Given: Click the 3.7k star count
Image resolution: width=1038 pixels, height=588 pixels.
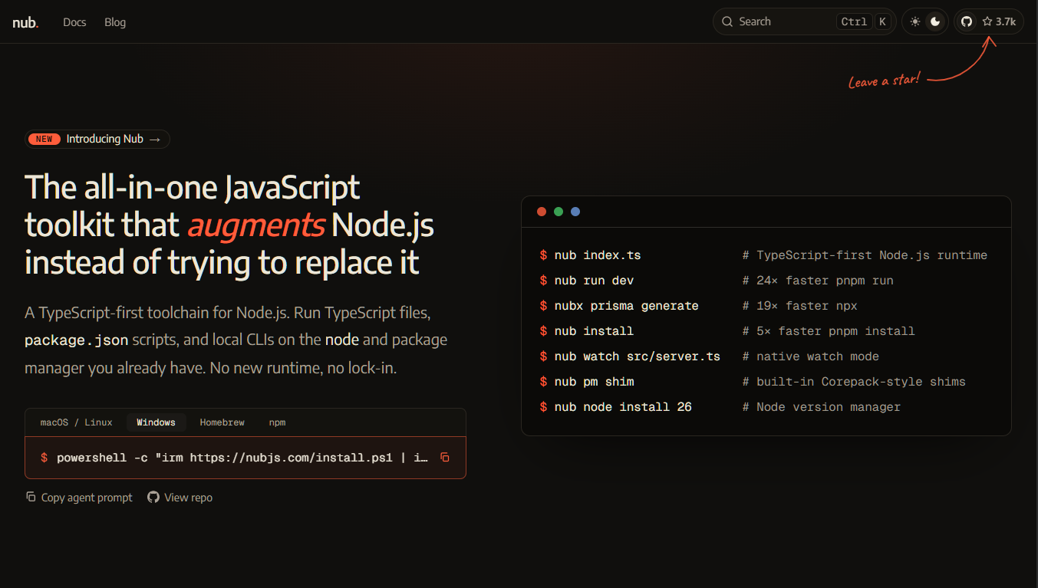Looking at the screenshot, I should [x=999, y=21].
